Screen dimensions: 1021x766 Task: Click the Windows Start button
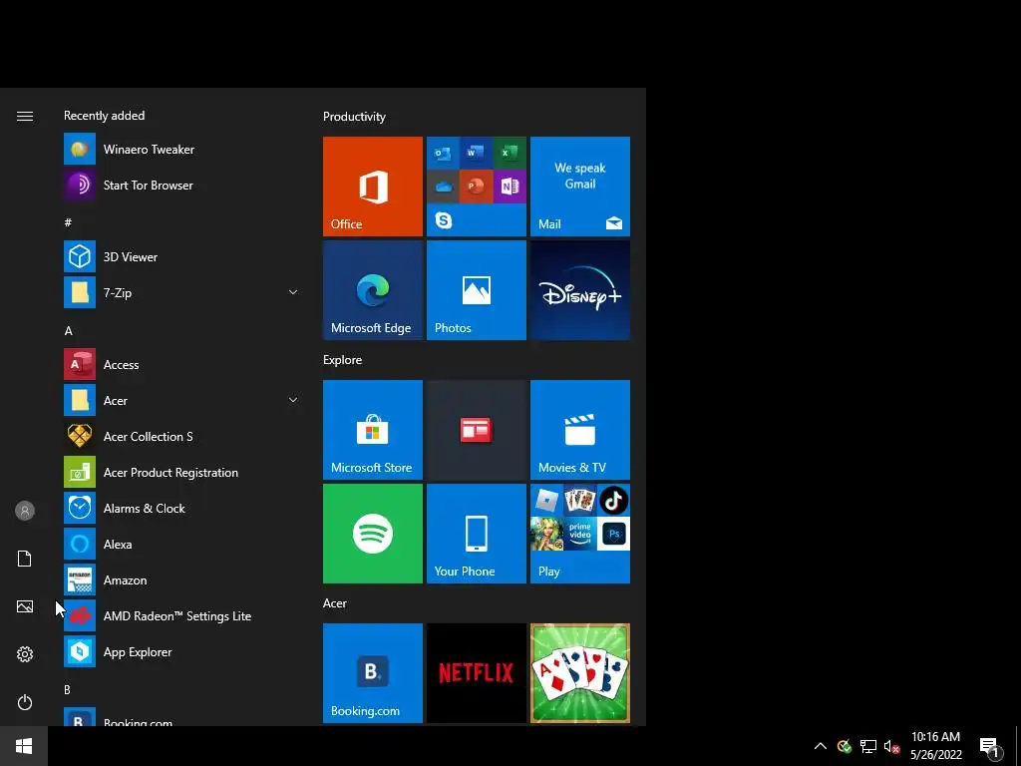click(x=24, y=746)
